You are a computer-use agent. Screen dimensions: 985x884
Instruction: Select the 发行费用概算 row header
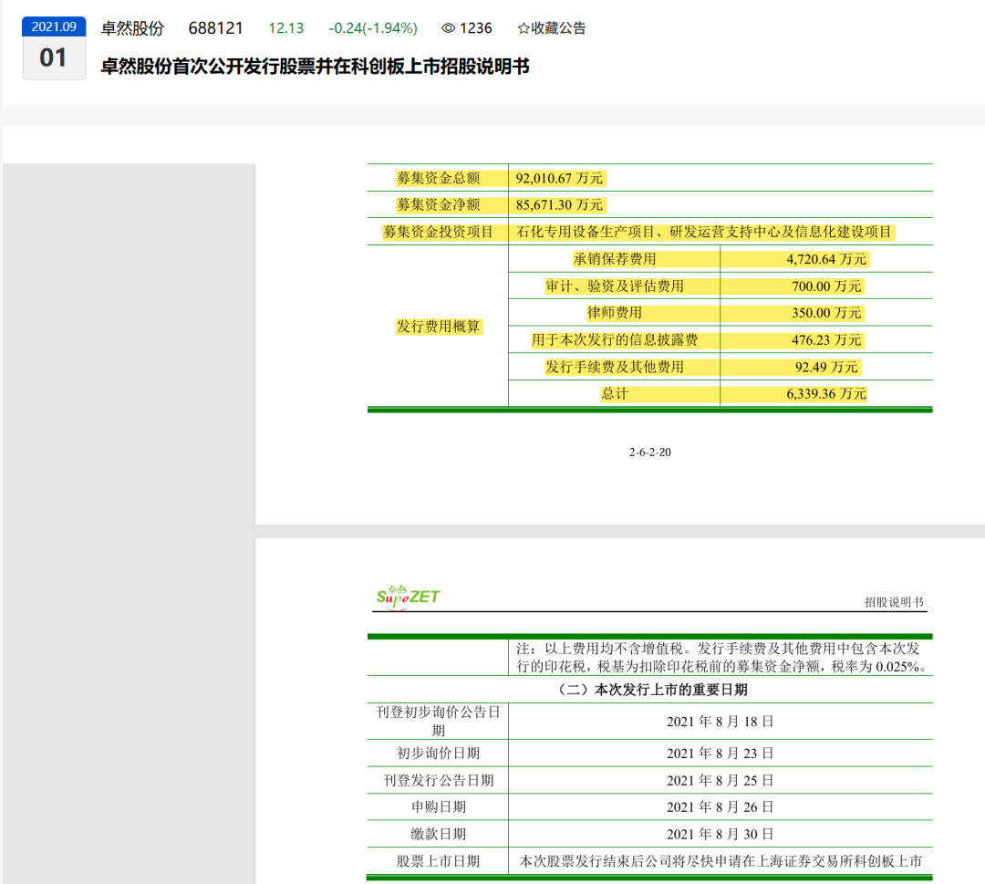(x=438, y=327)
